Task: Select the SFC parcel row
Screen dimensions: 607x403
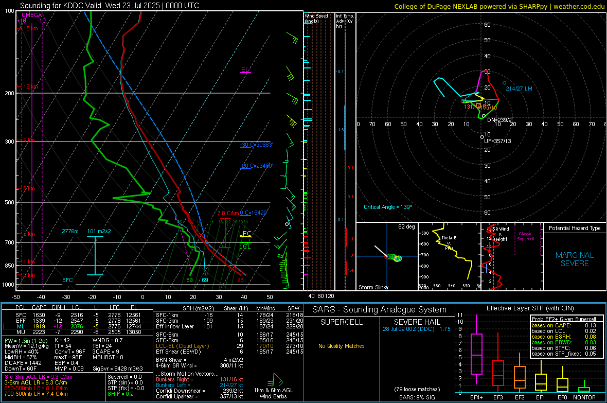Action: coord(78,315)
